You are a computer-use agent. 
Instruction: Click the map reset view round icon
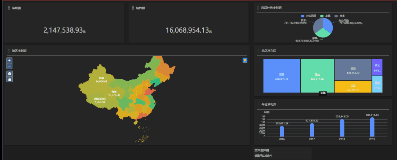tap(10, 74)
